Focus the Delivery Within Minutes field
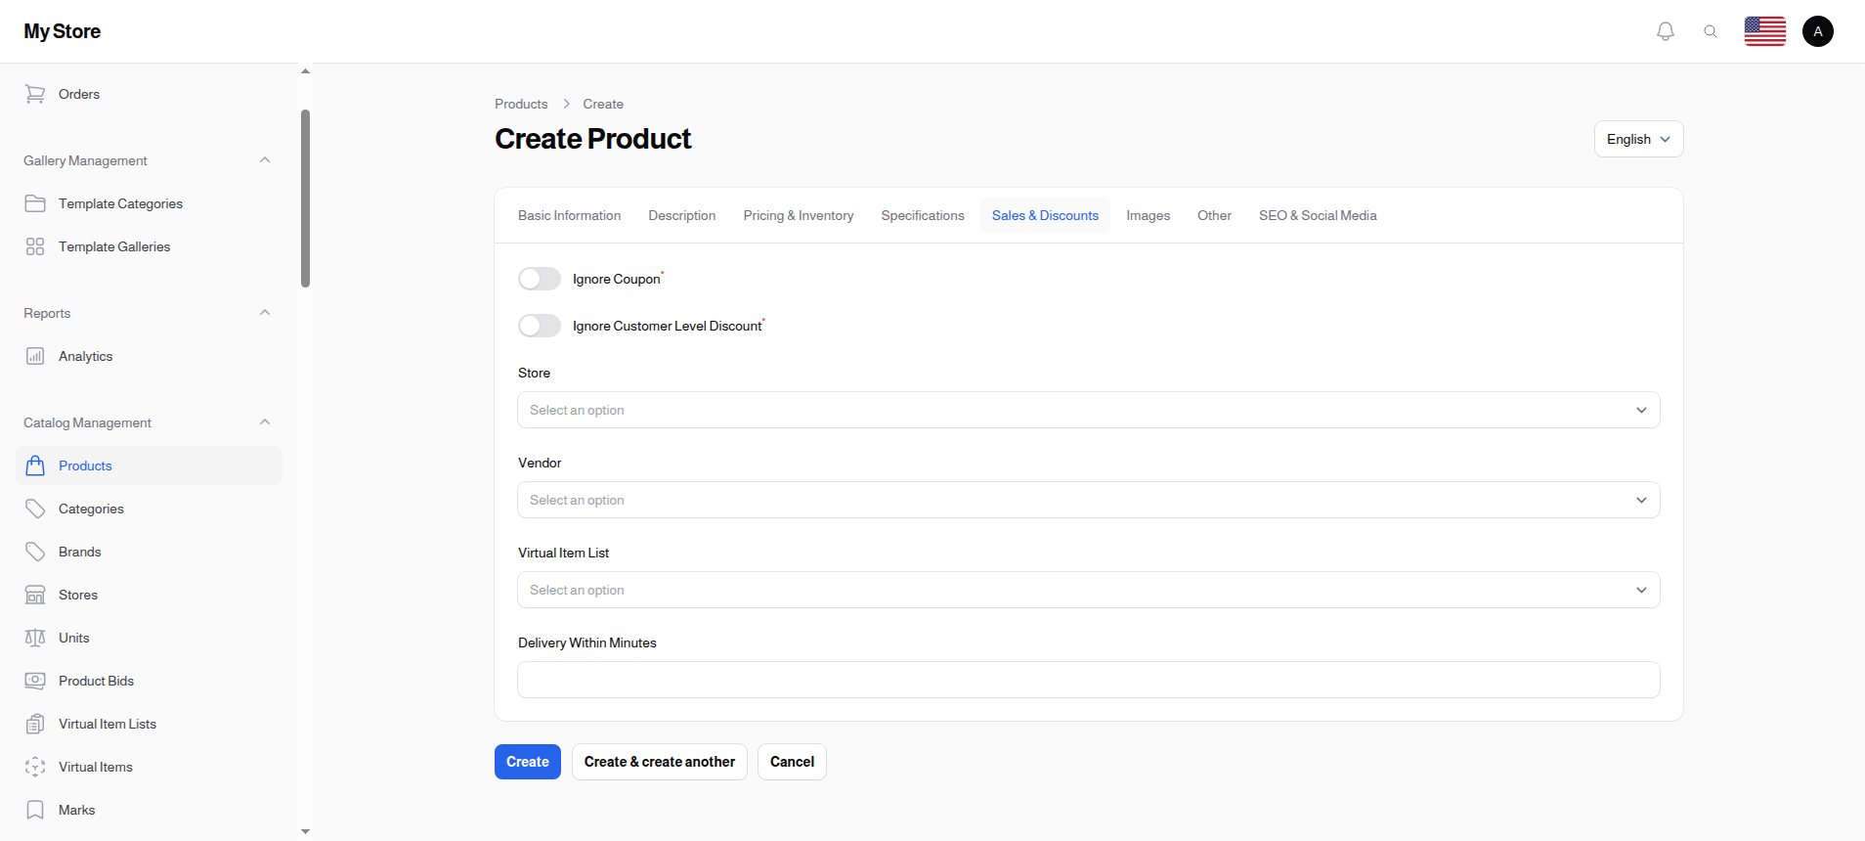 click(x=1088, y=680)
